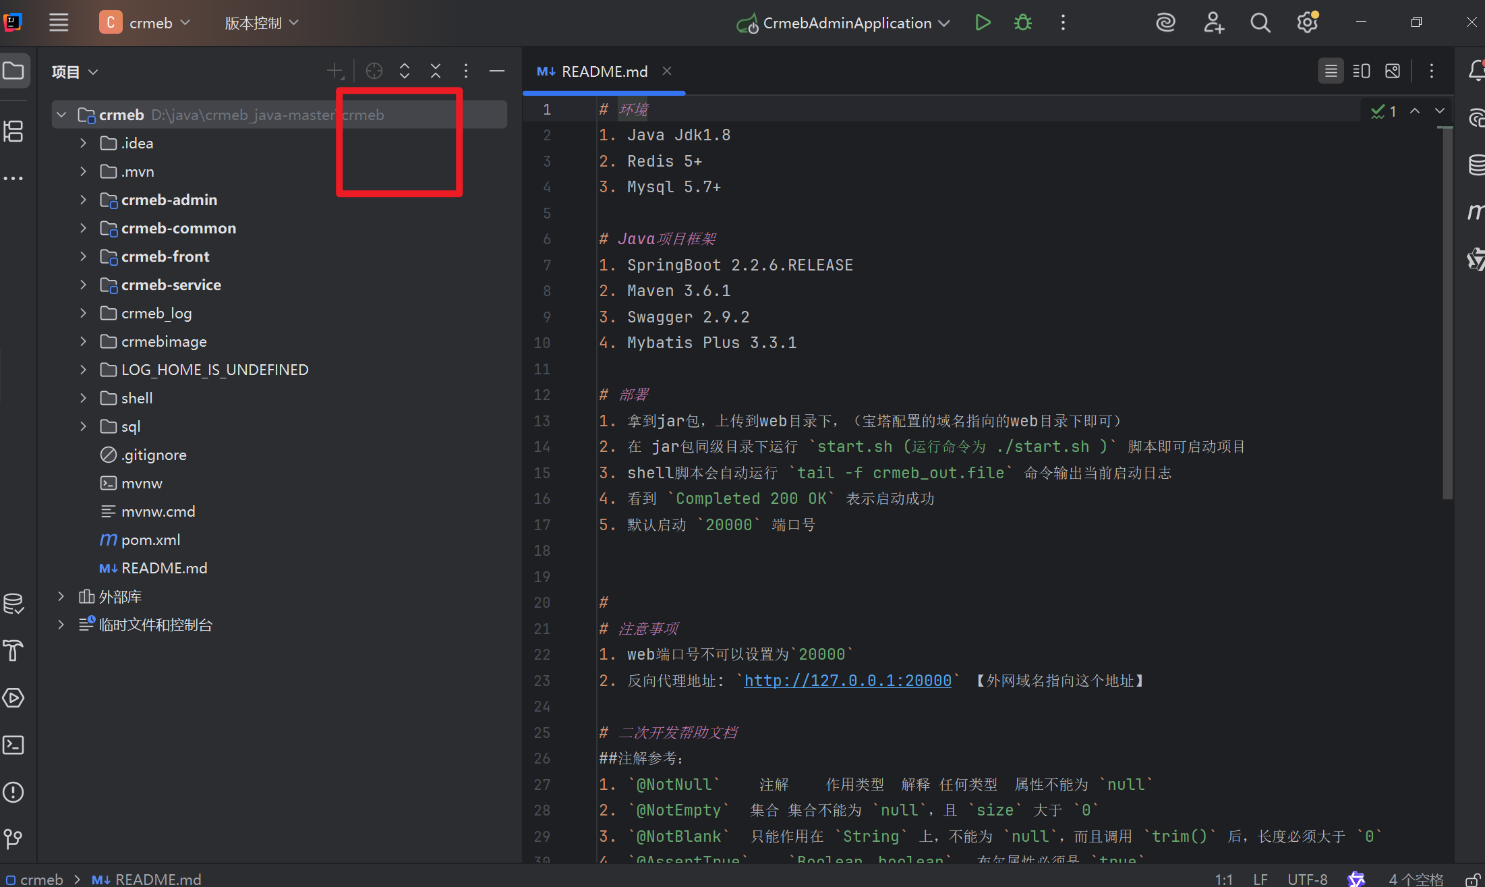Expand the crmeb-admin module folder
This screenshot has height=887, width=1485.
83,200
